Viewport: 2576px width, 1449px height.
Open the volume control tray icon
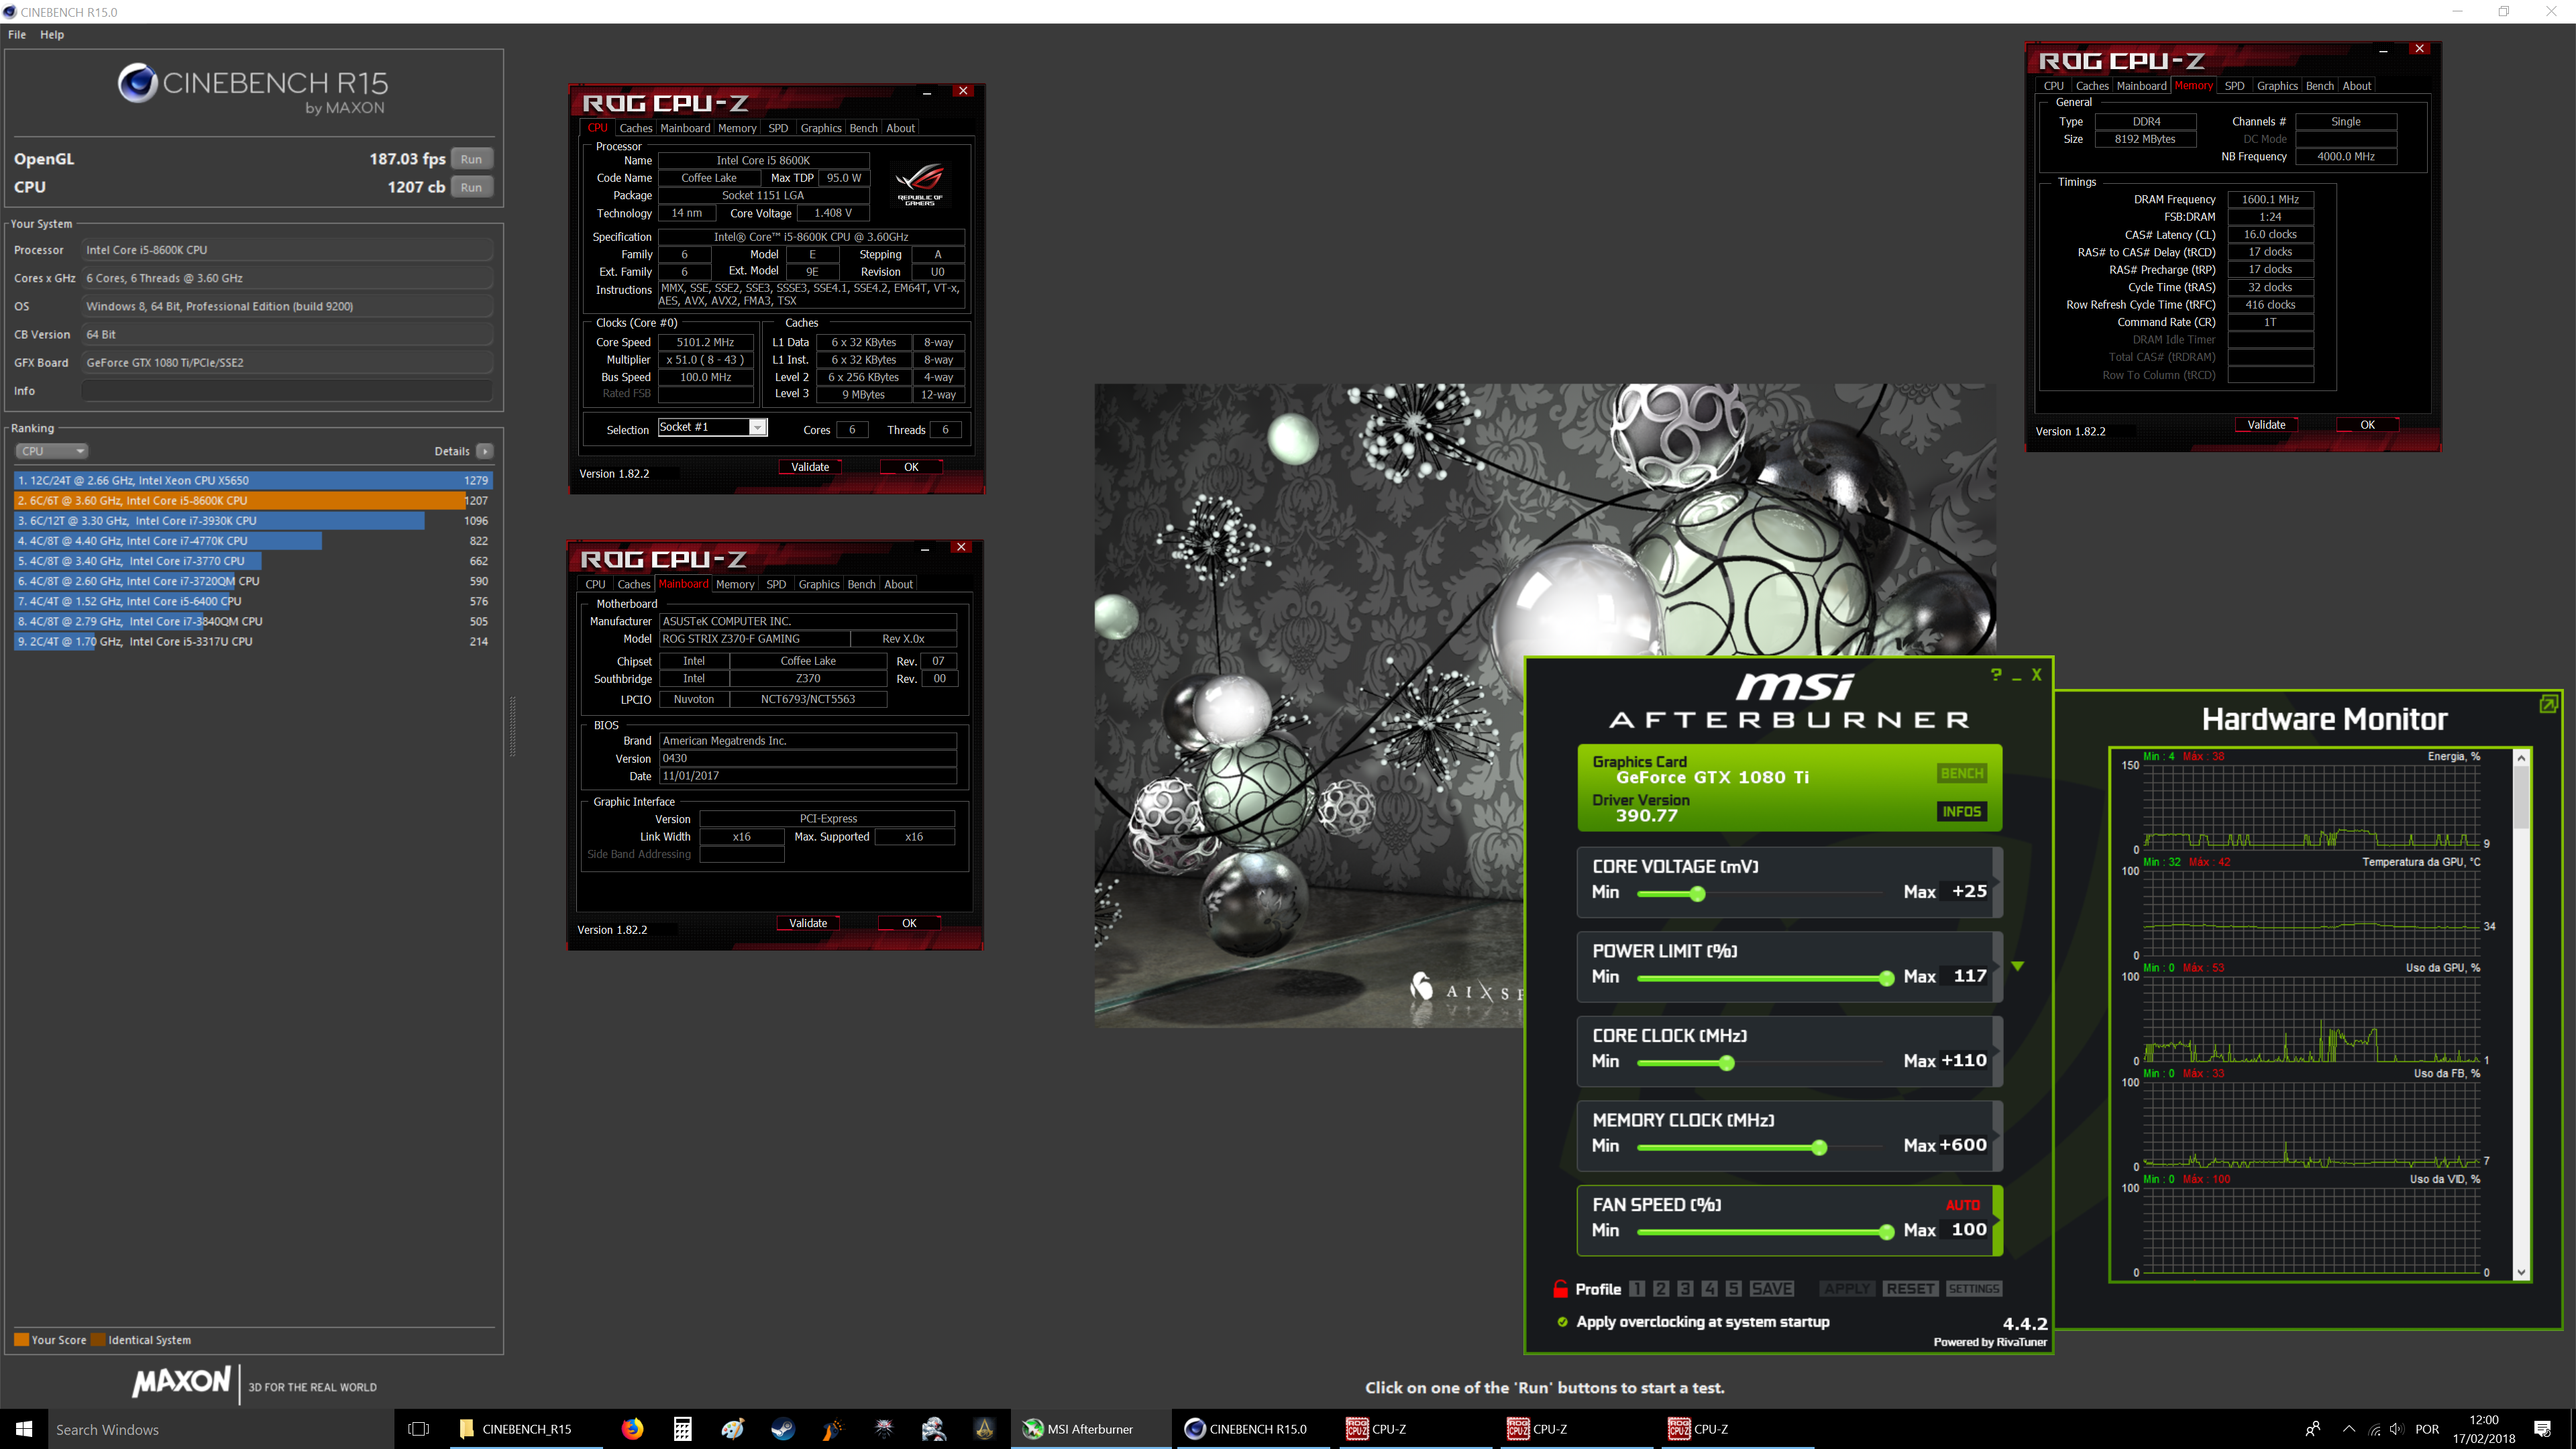click(2397, 1429)
